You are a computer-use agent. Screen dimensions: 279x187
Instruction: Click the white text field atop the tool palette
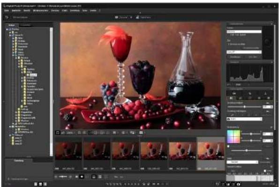(244, 31)
